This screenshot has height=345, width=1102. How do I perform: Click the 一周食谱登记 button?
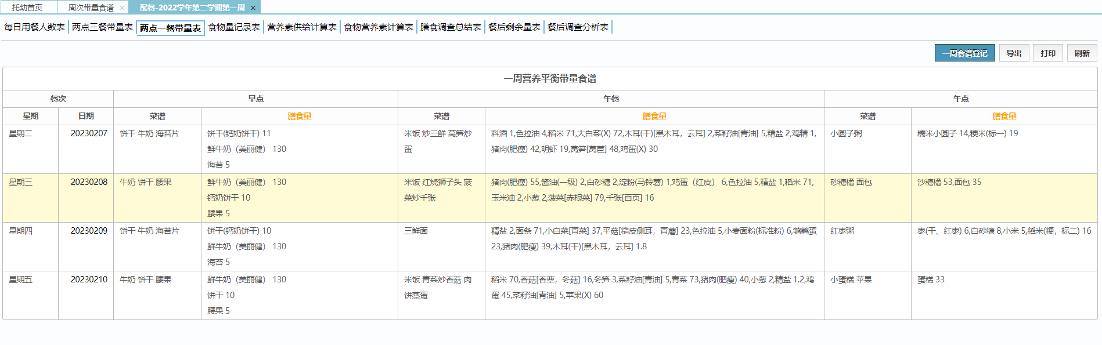click(964, 53)
